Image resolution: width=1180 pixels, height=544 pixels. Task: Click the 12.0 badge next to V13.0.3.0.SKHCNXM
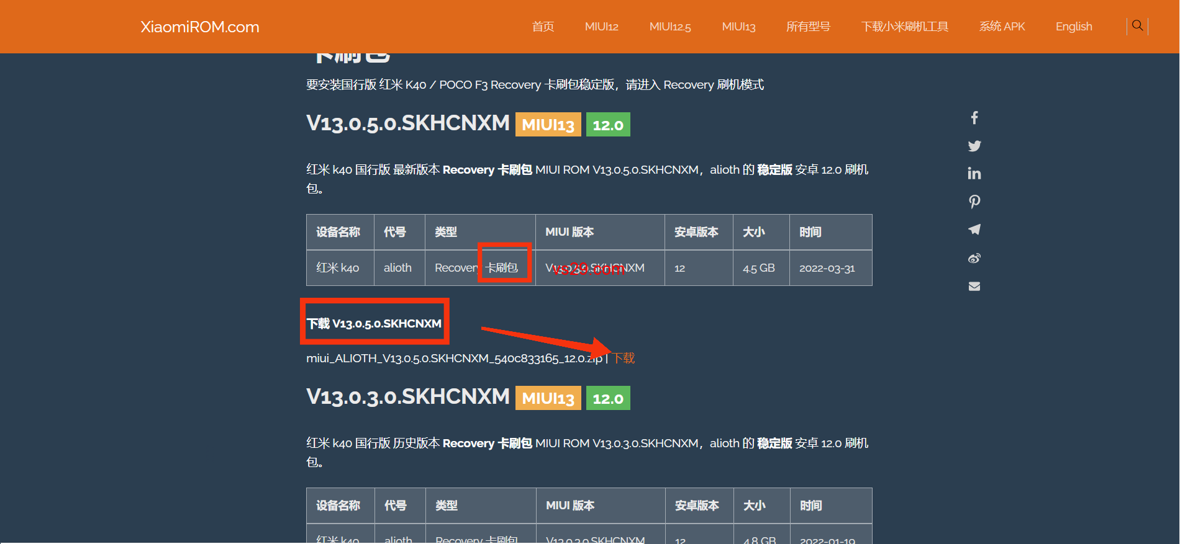click(608, 398)
